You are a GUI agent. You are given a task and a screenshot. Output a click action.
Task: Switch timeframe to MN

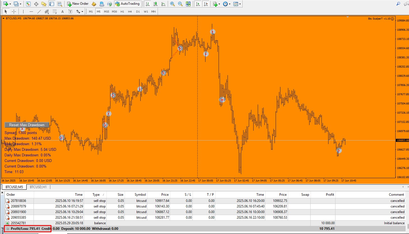(x=153, y=11)
